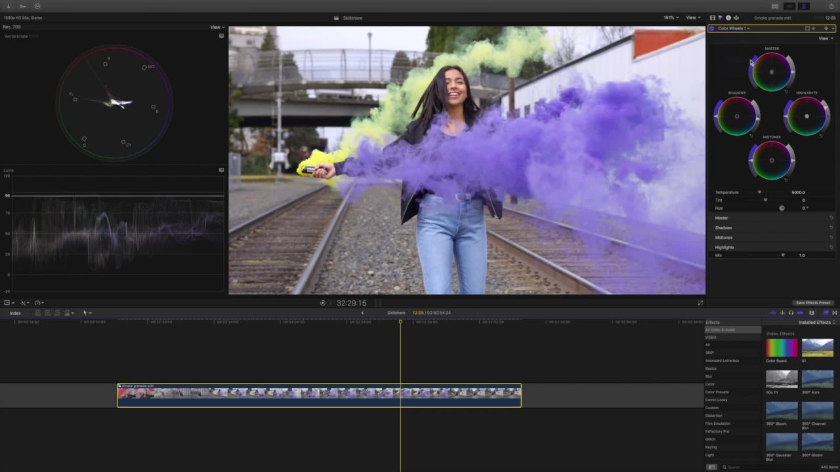Select the Color Presets effects category
Viewport: 840px width, 472px height.
point(717,392)
